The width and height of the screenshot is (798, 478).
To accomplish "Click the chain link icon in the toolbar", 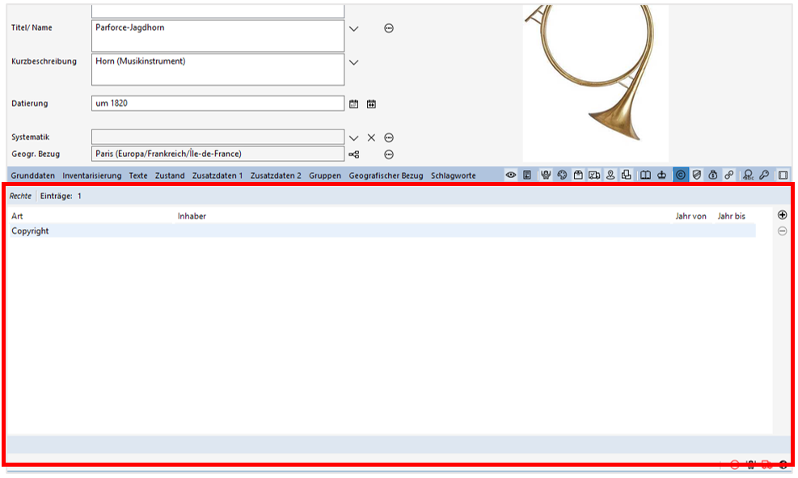I will 728,174.
